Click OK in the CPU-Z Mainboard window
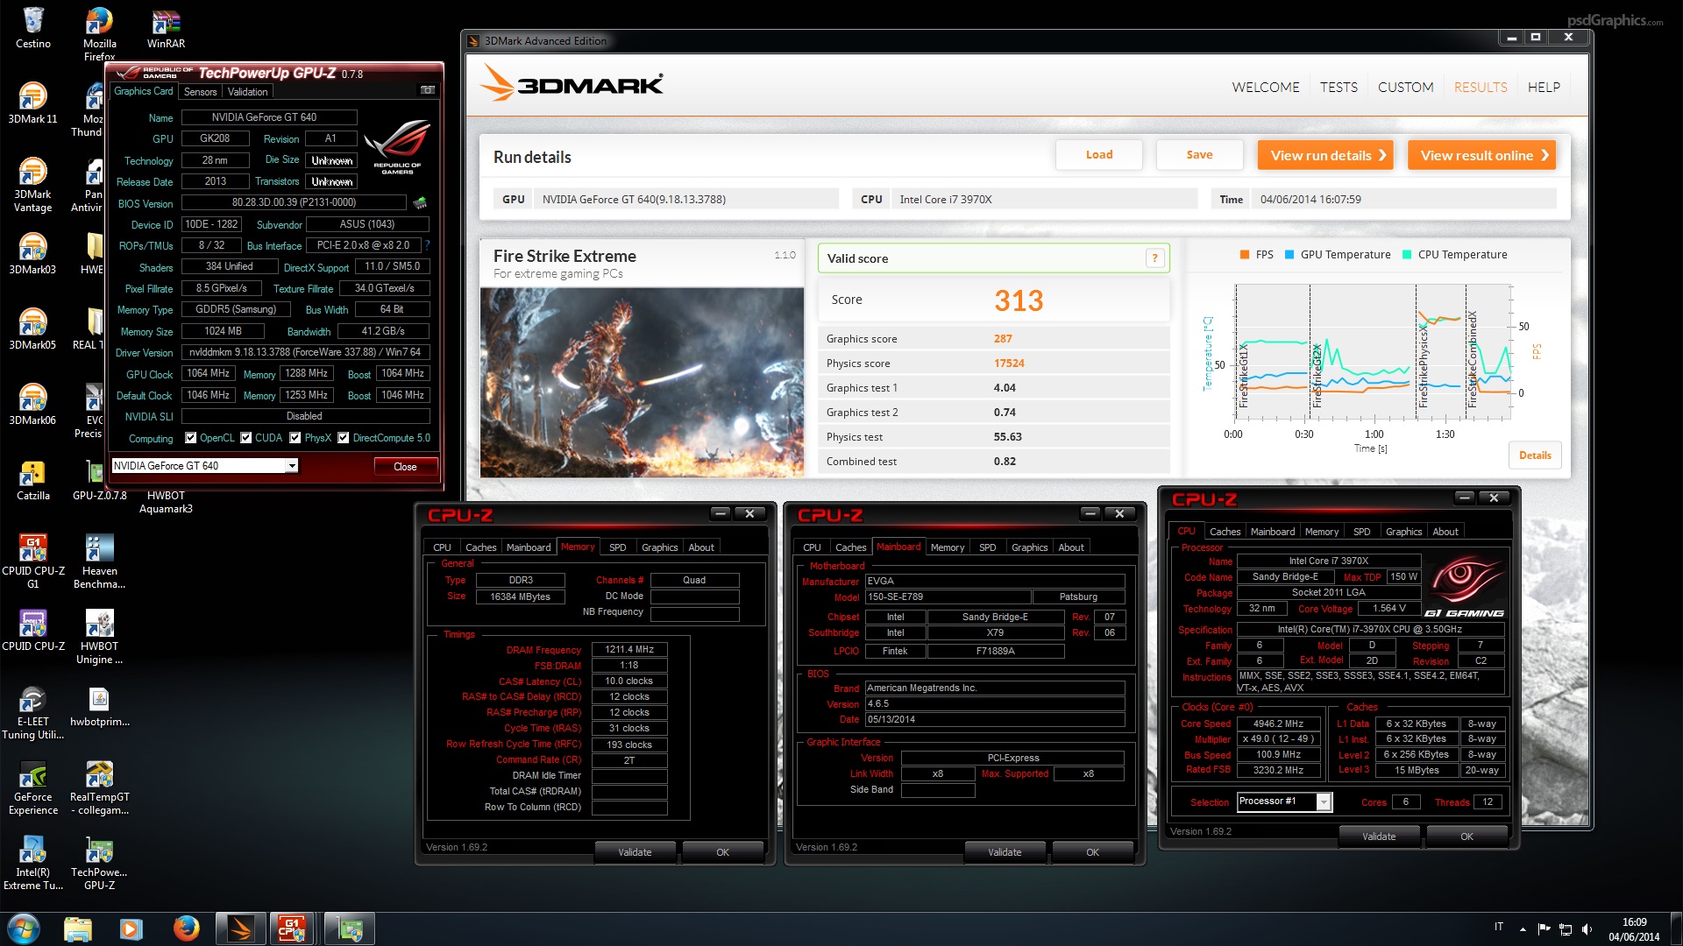 pyautogui.click(x=1092, y=851)
